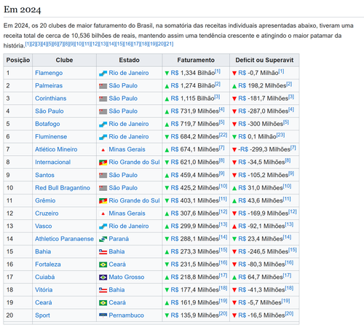Open Rio Grande do Sul link in Grêmio row

click(134, 200)
